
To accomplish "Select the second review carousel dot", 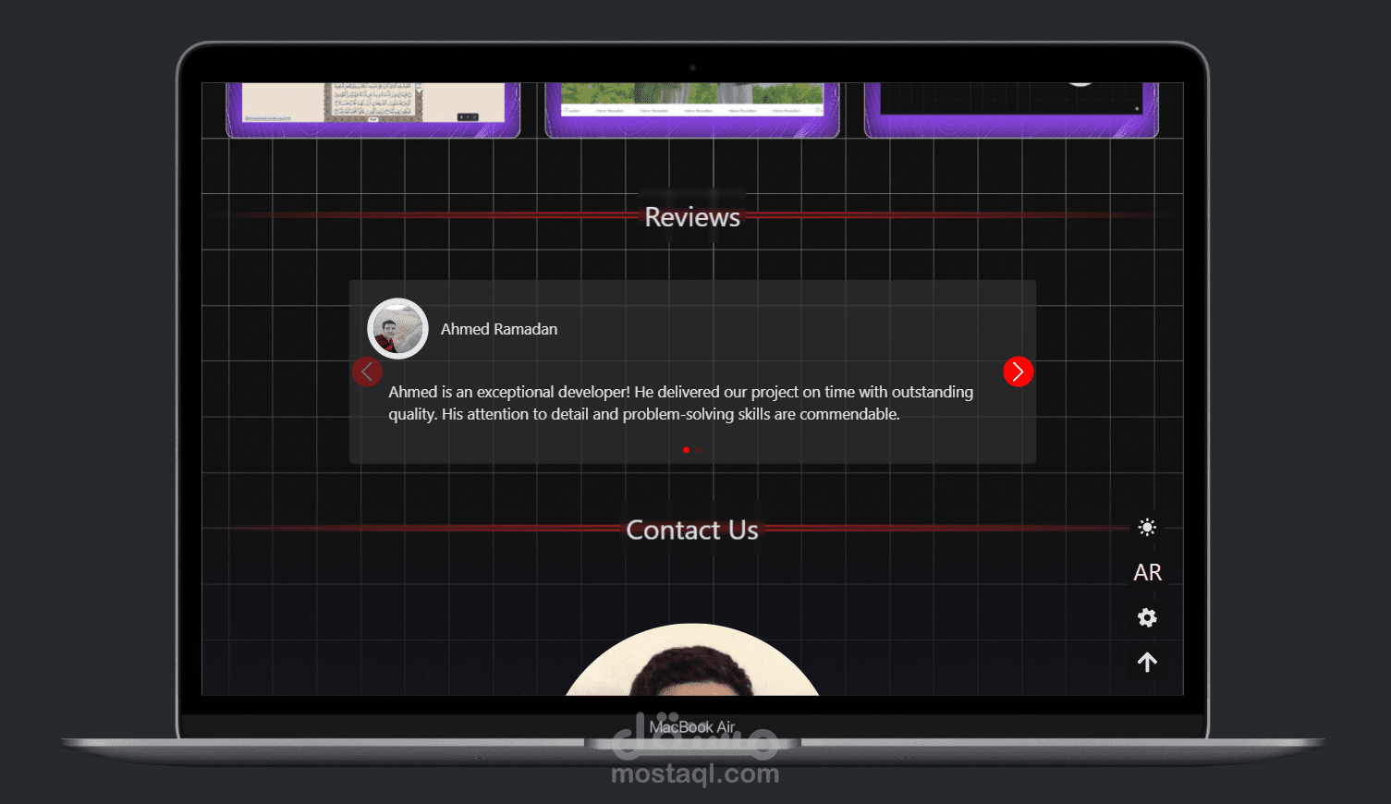I will tap(699, 450).
